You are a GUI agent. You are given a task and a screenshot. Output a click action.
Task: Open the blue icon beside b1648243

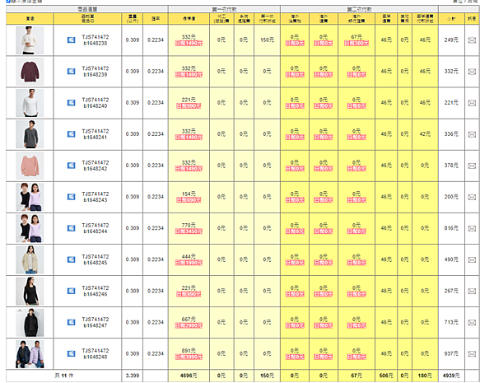click(x=71, y=197)
